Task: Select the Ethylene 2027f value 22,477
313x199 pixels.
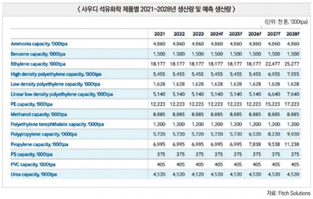Action: (x=274, y=64)
